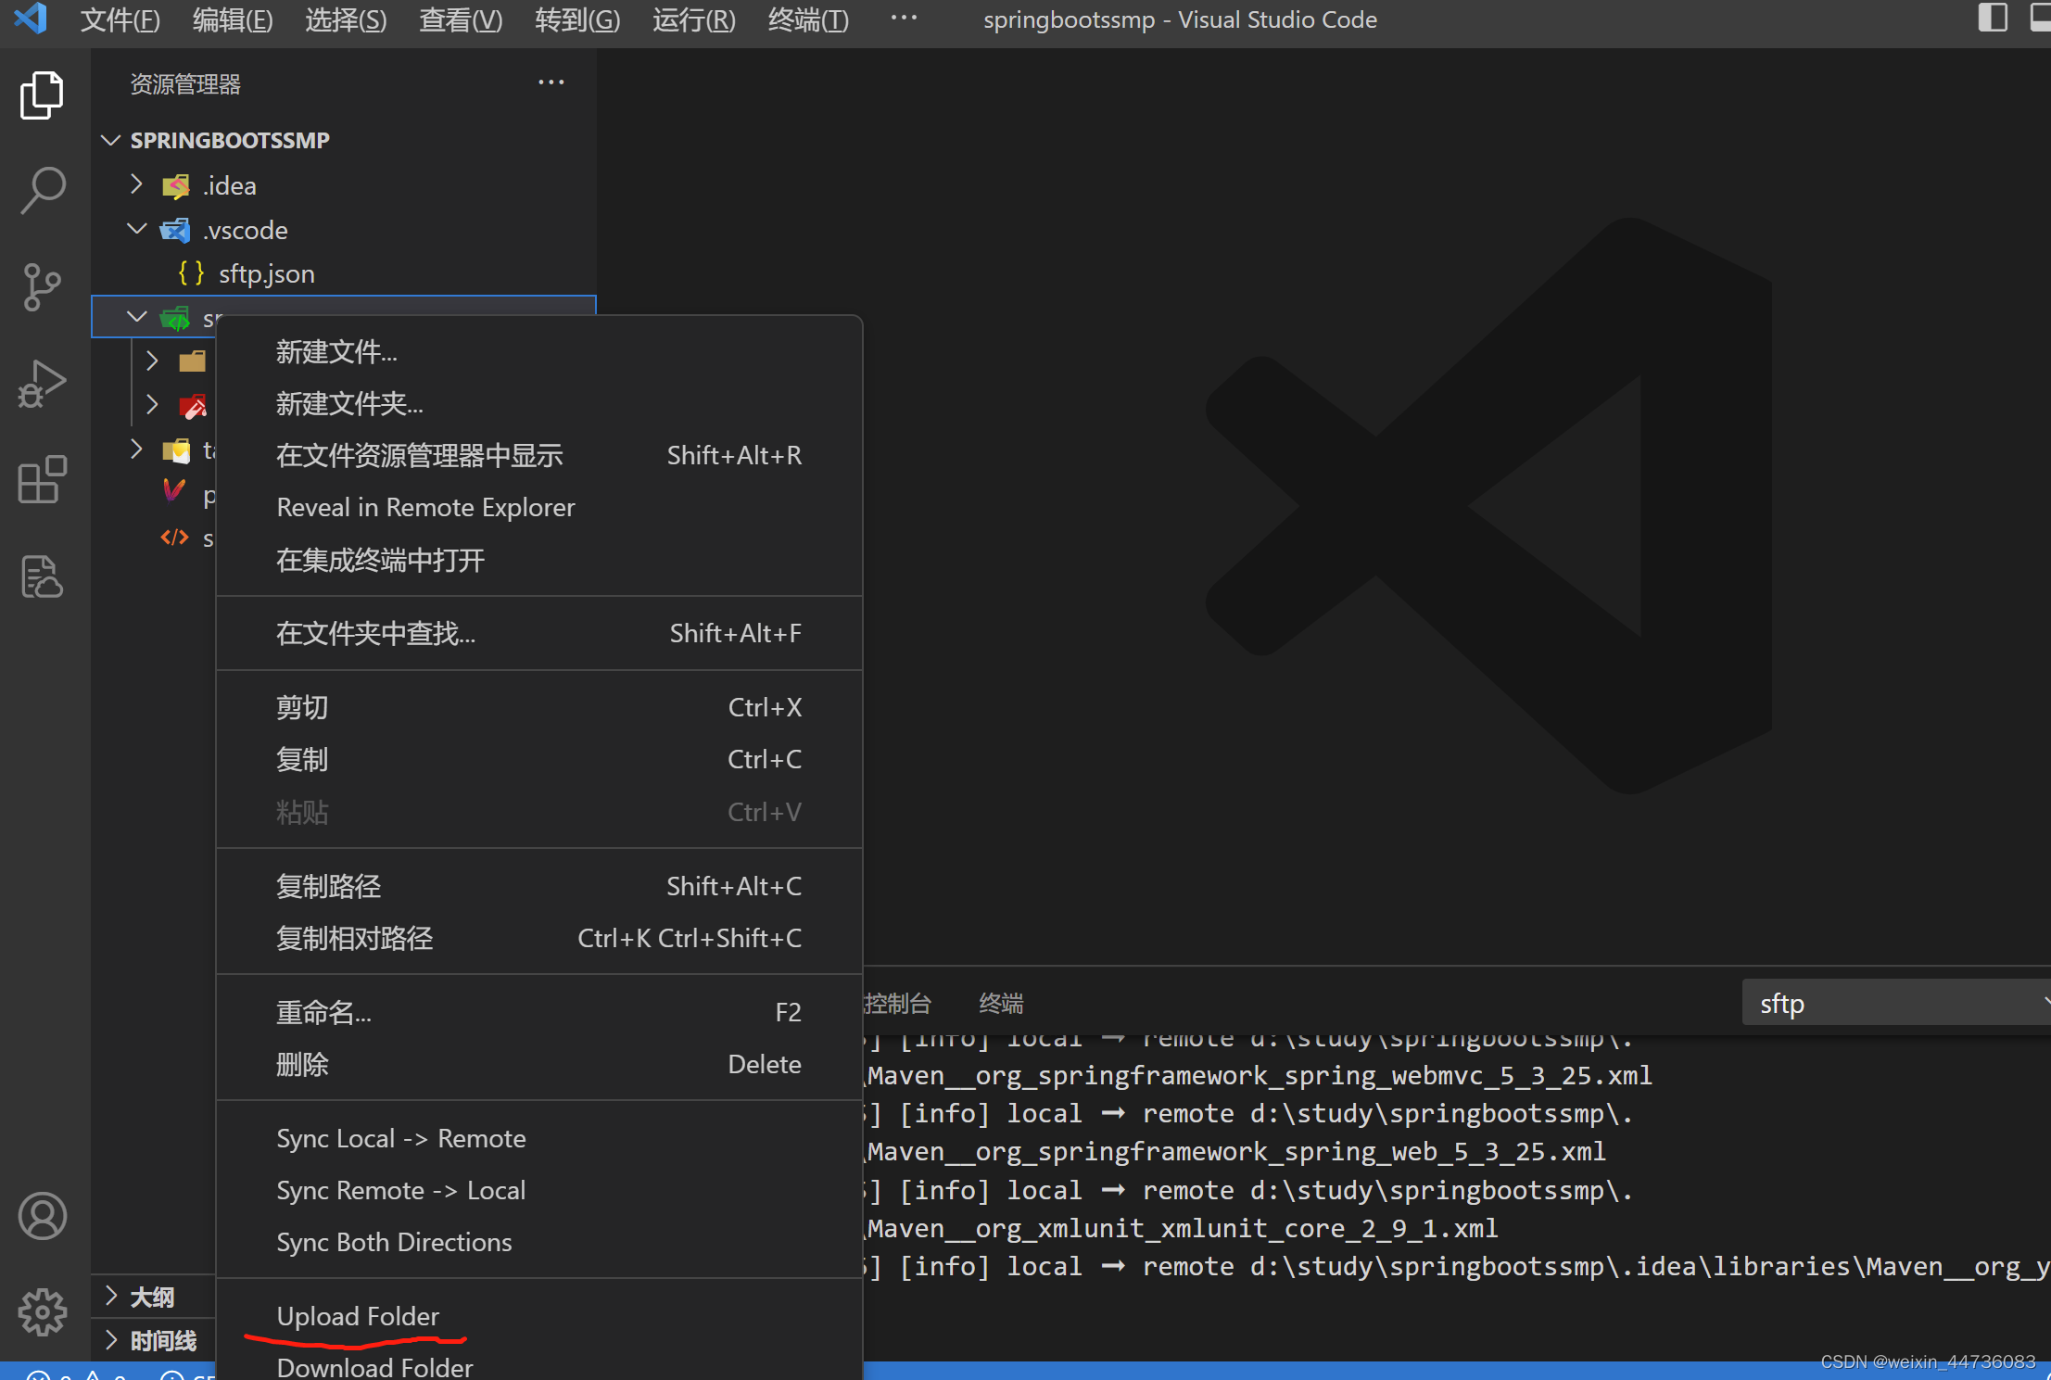
Task: Open the Source Control view
Action: click(x=42, y=287)
